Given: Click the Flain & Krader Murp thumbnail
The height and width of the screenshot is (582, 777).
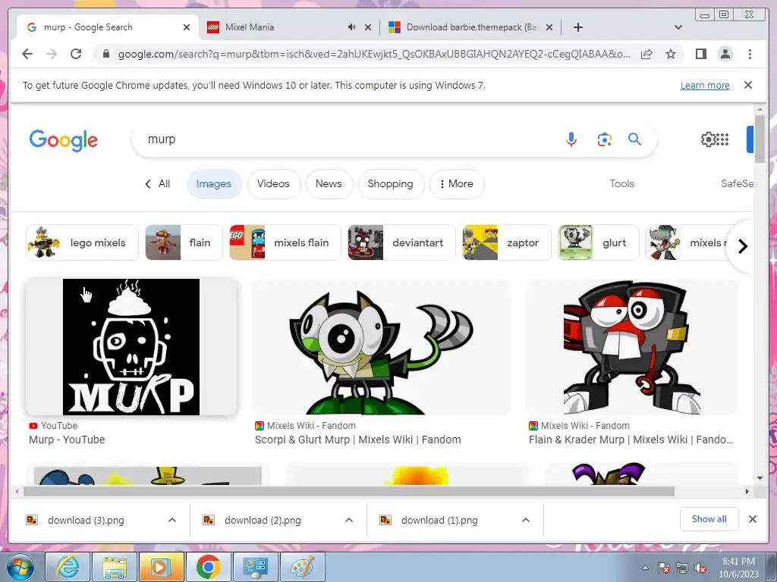Looking at the screenshot, I should [x=632, y=347].
